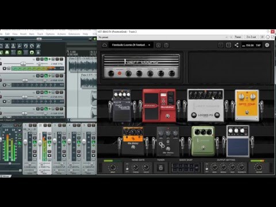Screen dimensions: 276x207
Task: Toggle the Opto Comp footswitch
Action: [247, 113]
